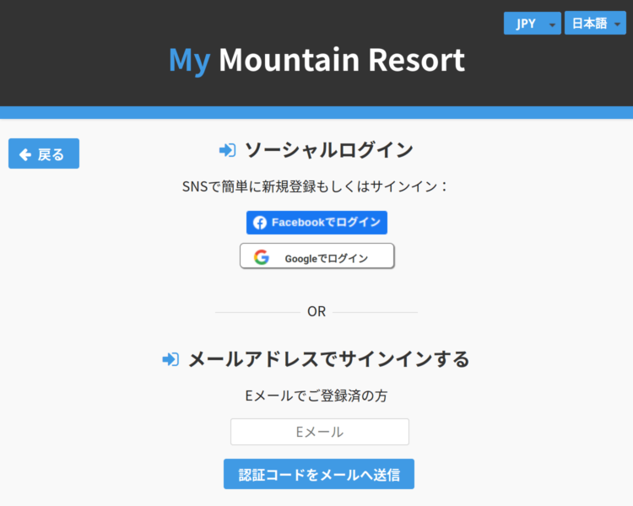633x506 pixels.
Task: Focus the Eメール input field
Action: click(x=320, y=432)
